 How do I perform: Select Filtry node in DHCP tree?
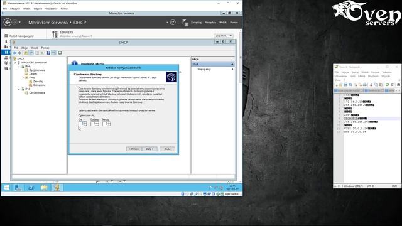pyautogui.click(x=32, y=78)
